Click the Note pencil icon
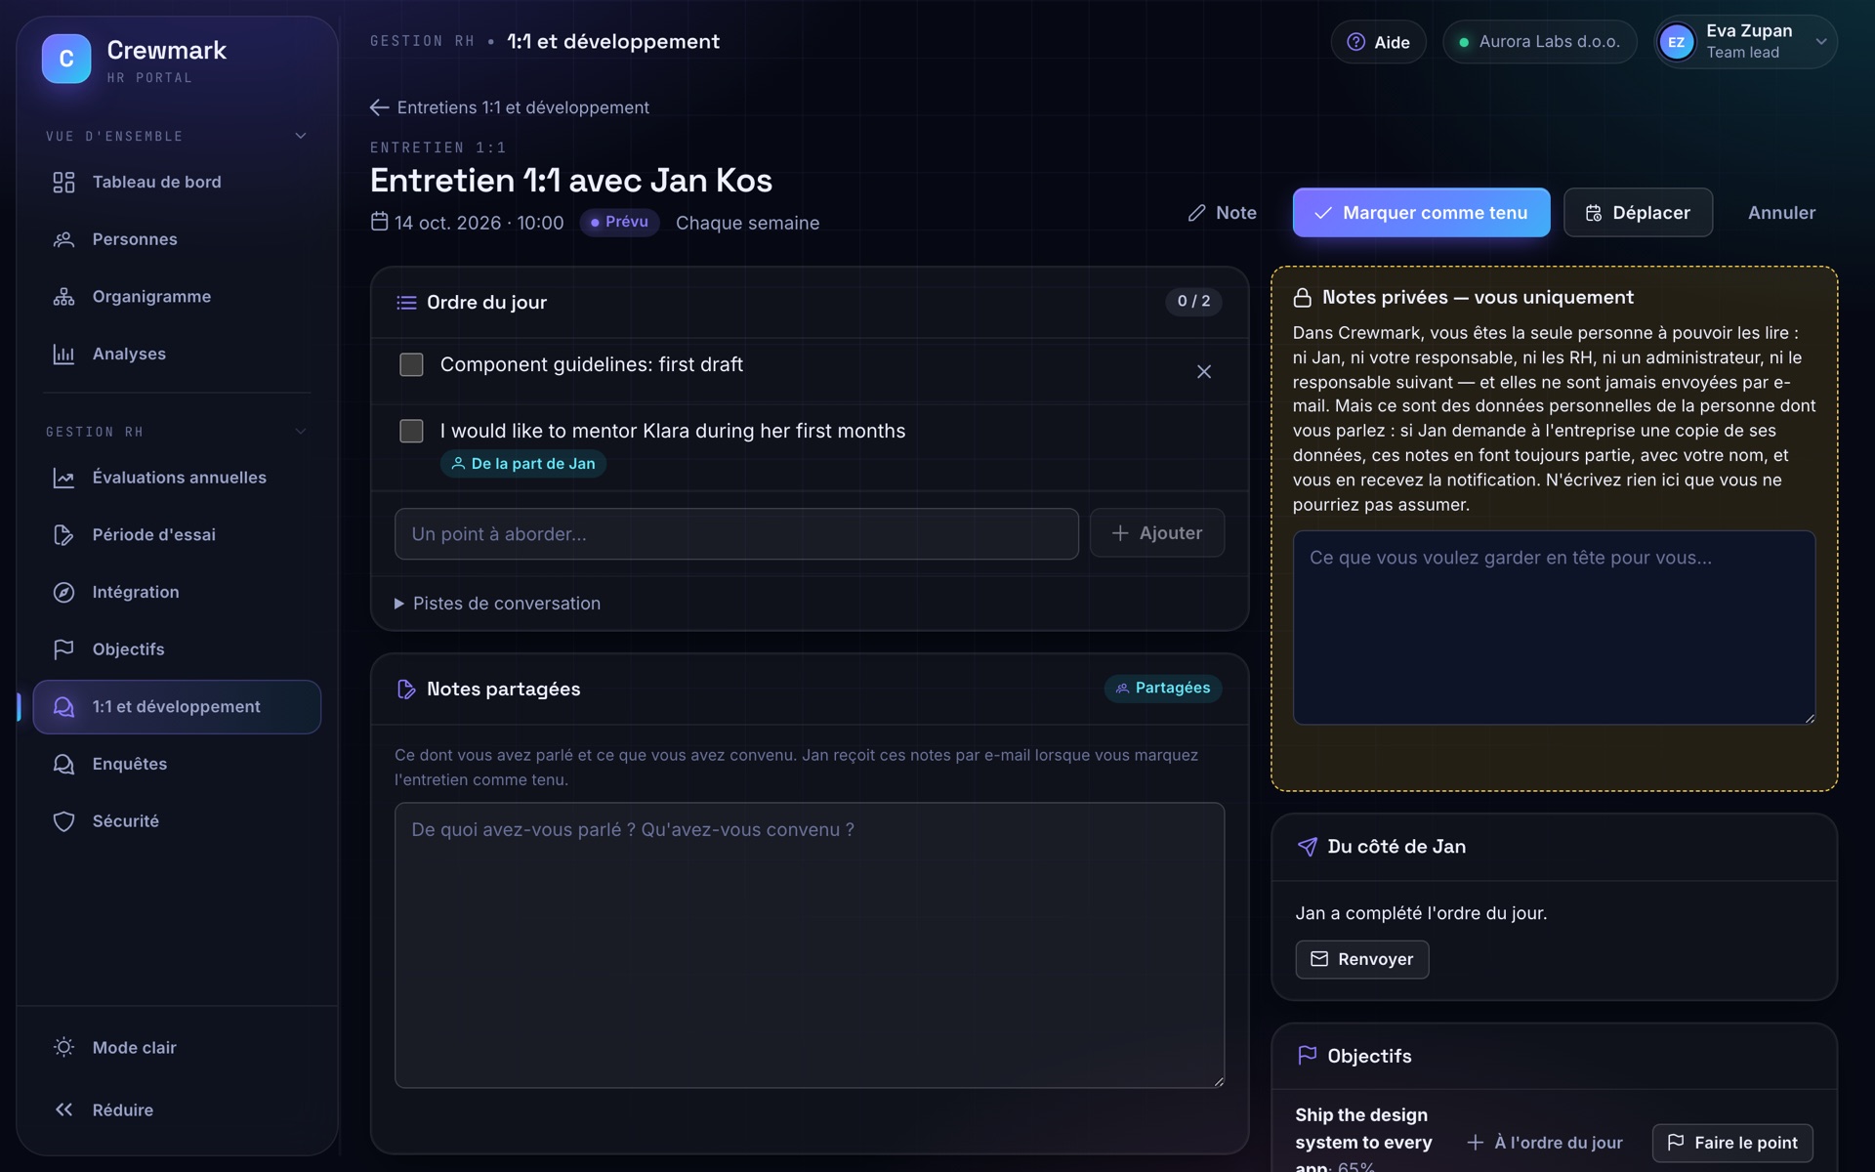This screenshot has width=1875, height=1172. 1196,213
